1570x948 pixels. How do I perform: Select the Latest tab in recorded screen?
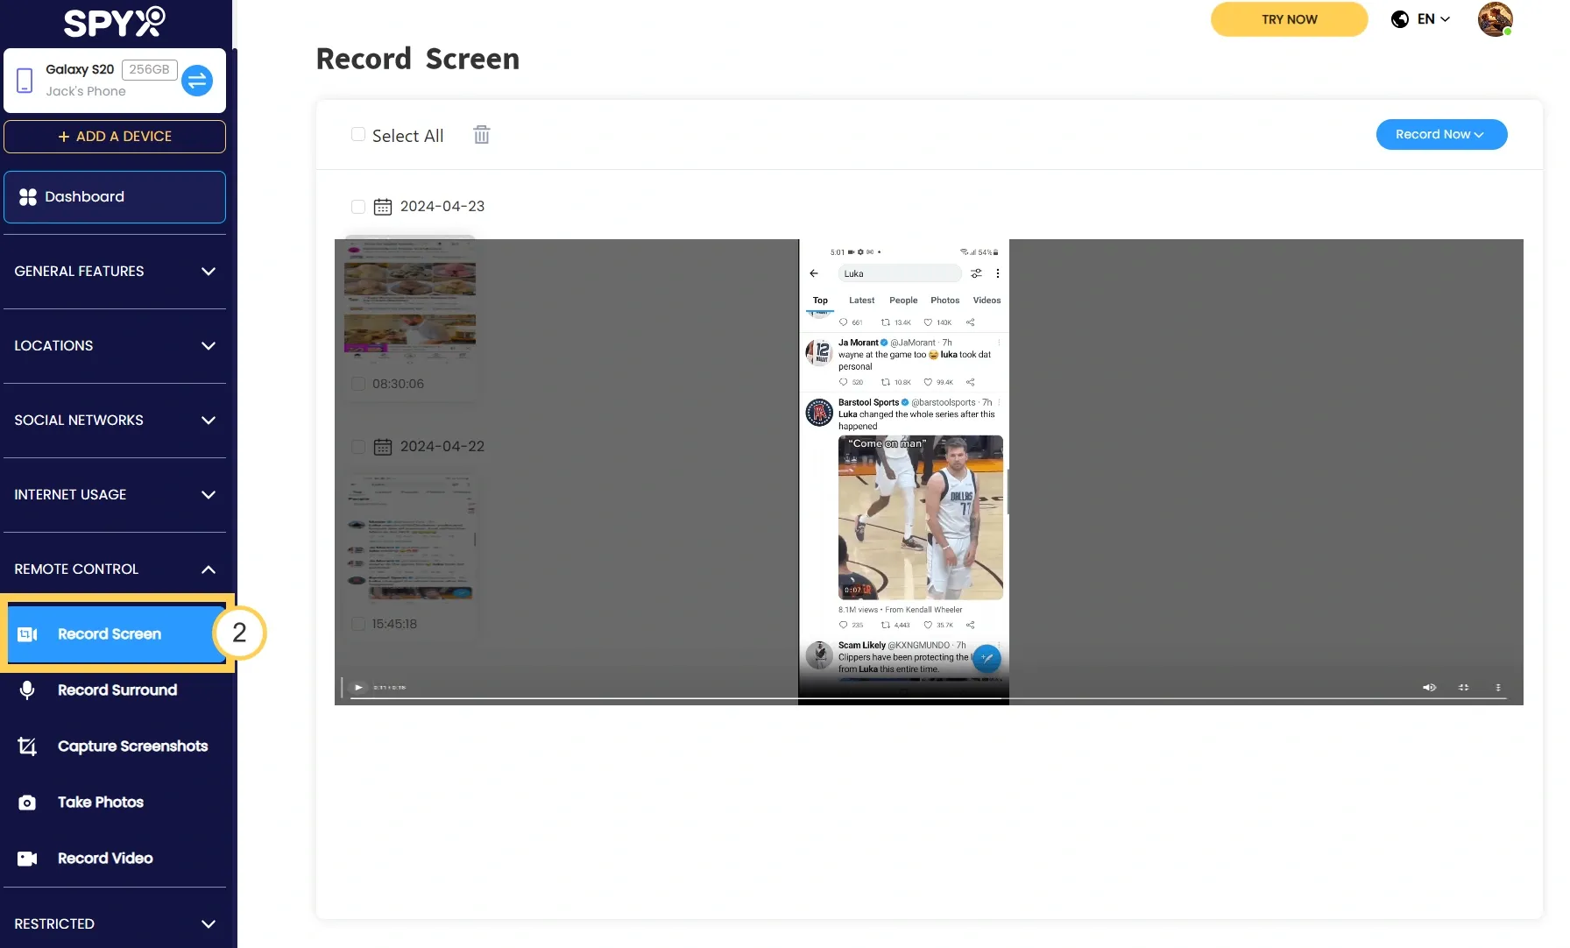tap(861, 301)
